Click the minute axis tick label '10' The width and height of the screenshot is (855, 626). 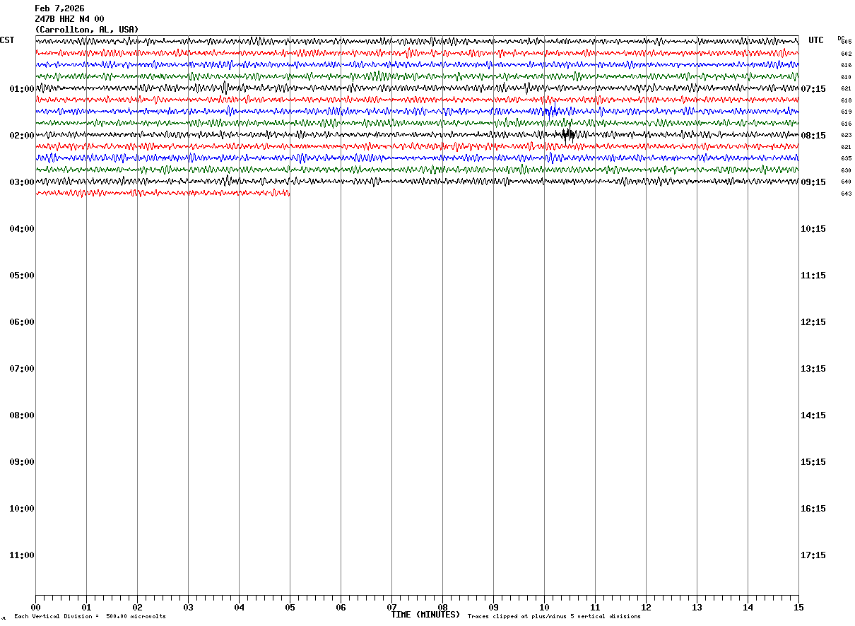pos(544,608)
